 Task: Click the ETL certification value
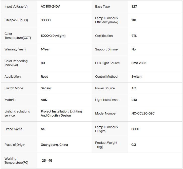coord(134,36)
